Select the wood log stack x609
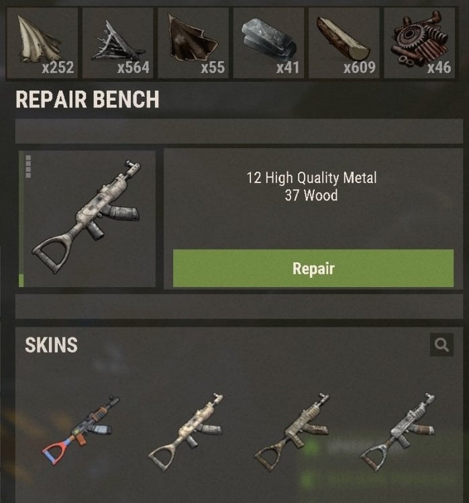 [344, 43]
